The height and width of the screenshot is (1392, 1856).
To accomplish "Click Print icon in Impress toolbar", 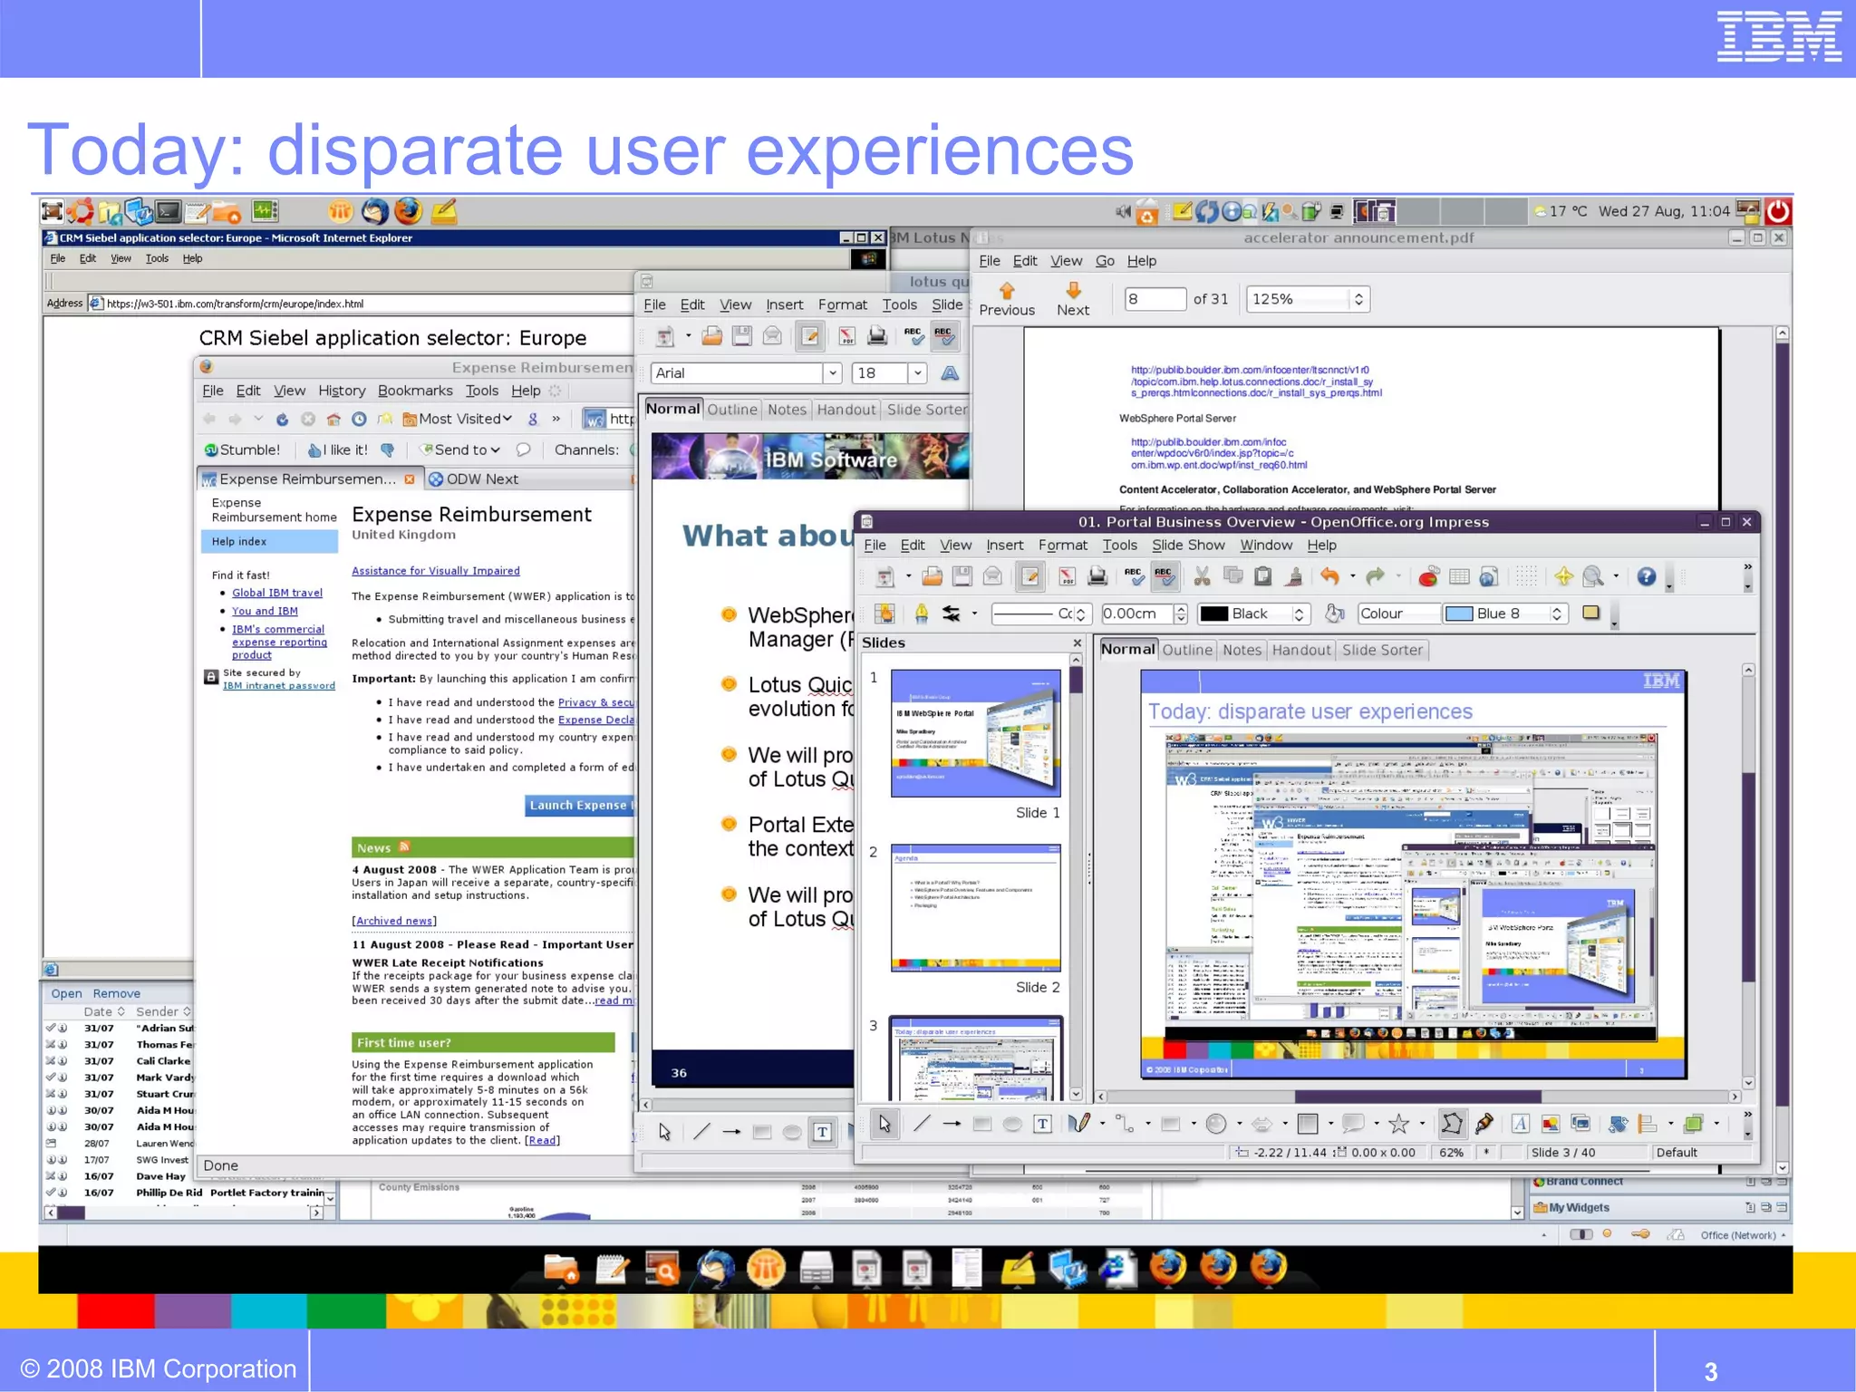I will click(1097, 576).
